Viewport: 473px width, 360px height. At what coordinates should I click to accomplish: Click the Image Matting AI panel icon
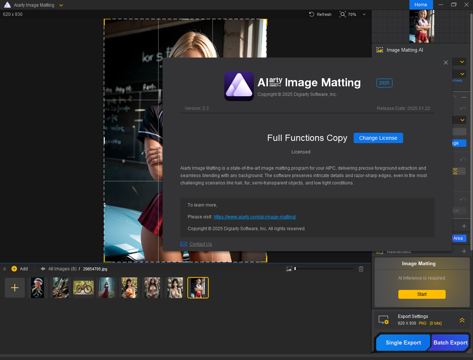(380, 50)
